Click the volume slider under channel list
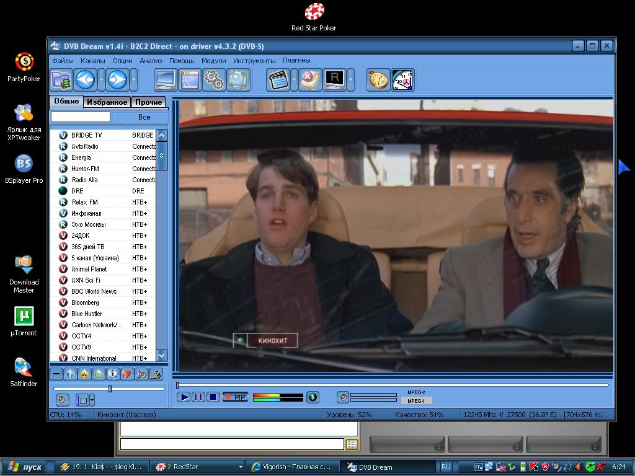The image size is (635, 476). [110, 389]
